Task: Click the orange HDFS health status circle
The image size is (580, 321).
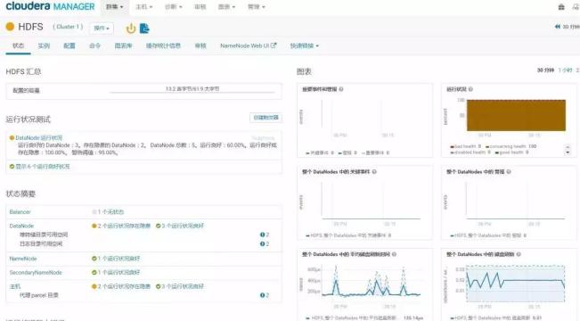Action: point(10,27)
